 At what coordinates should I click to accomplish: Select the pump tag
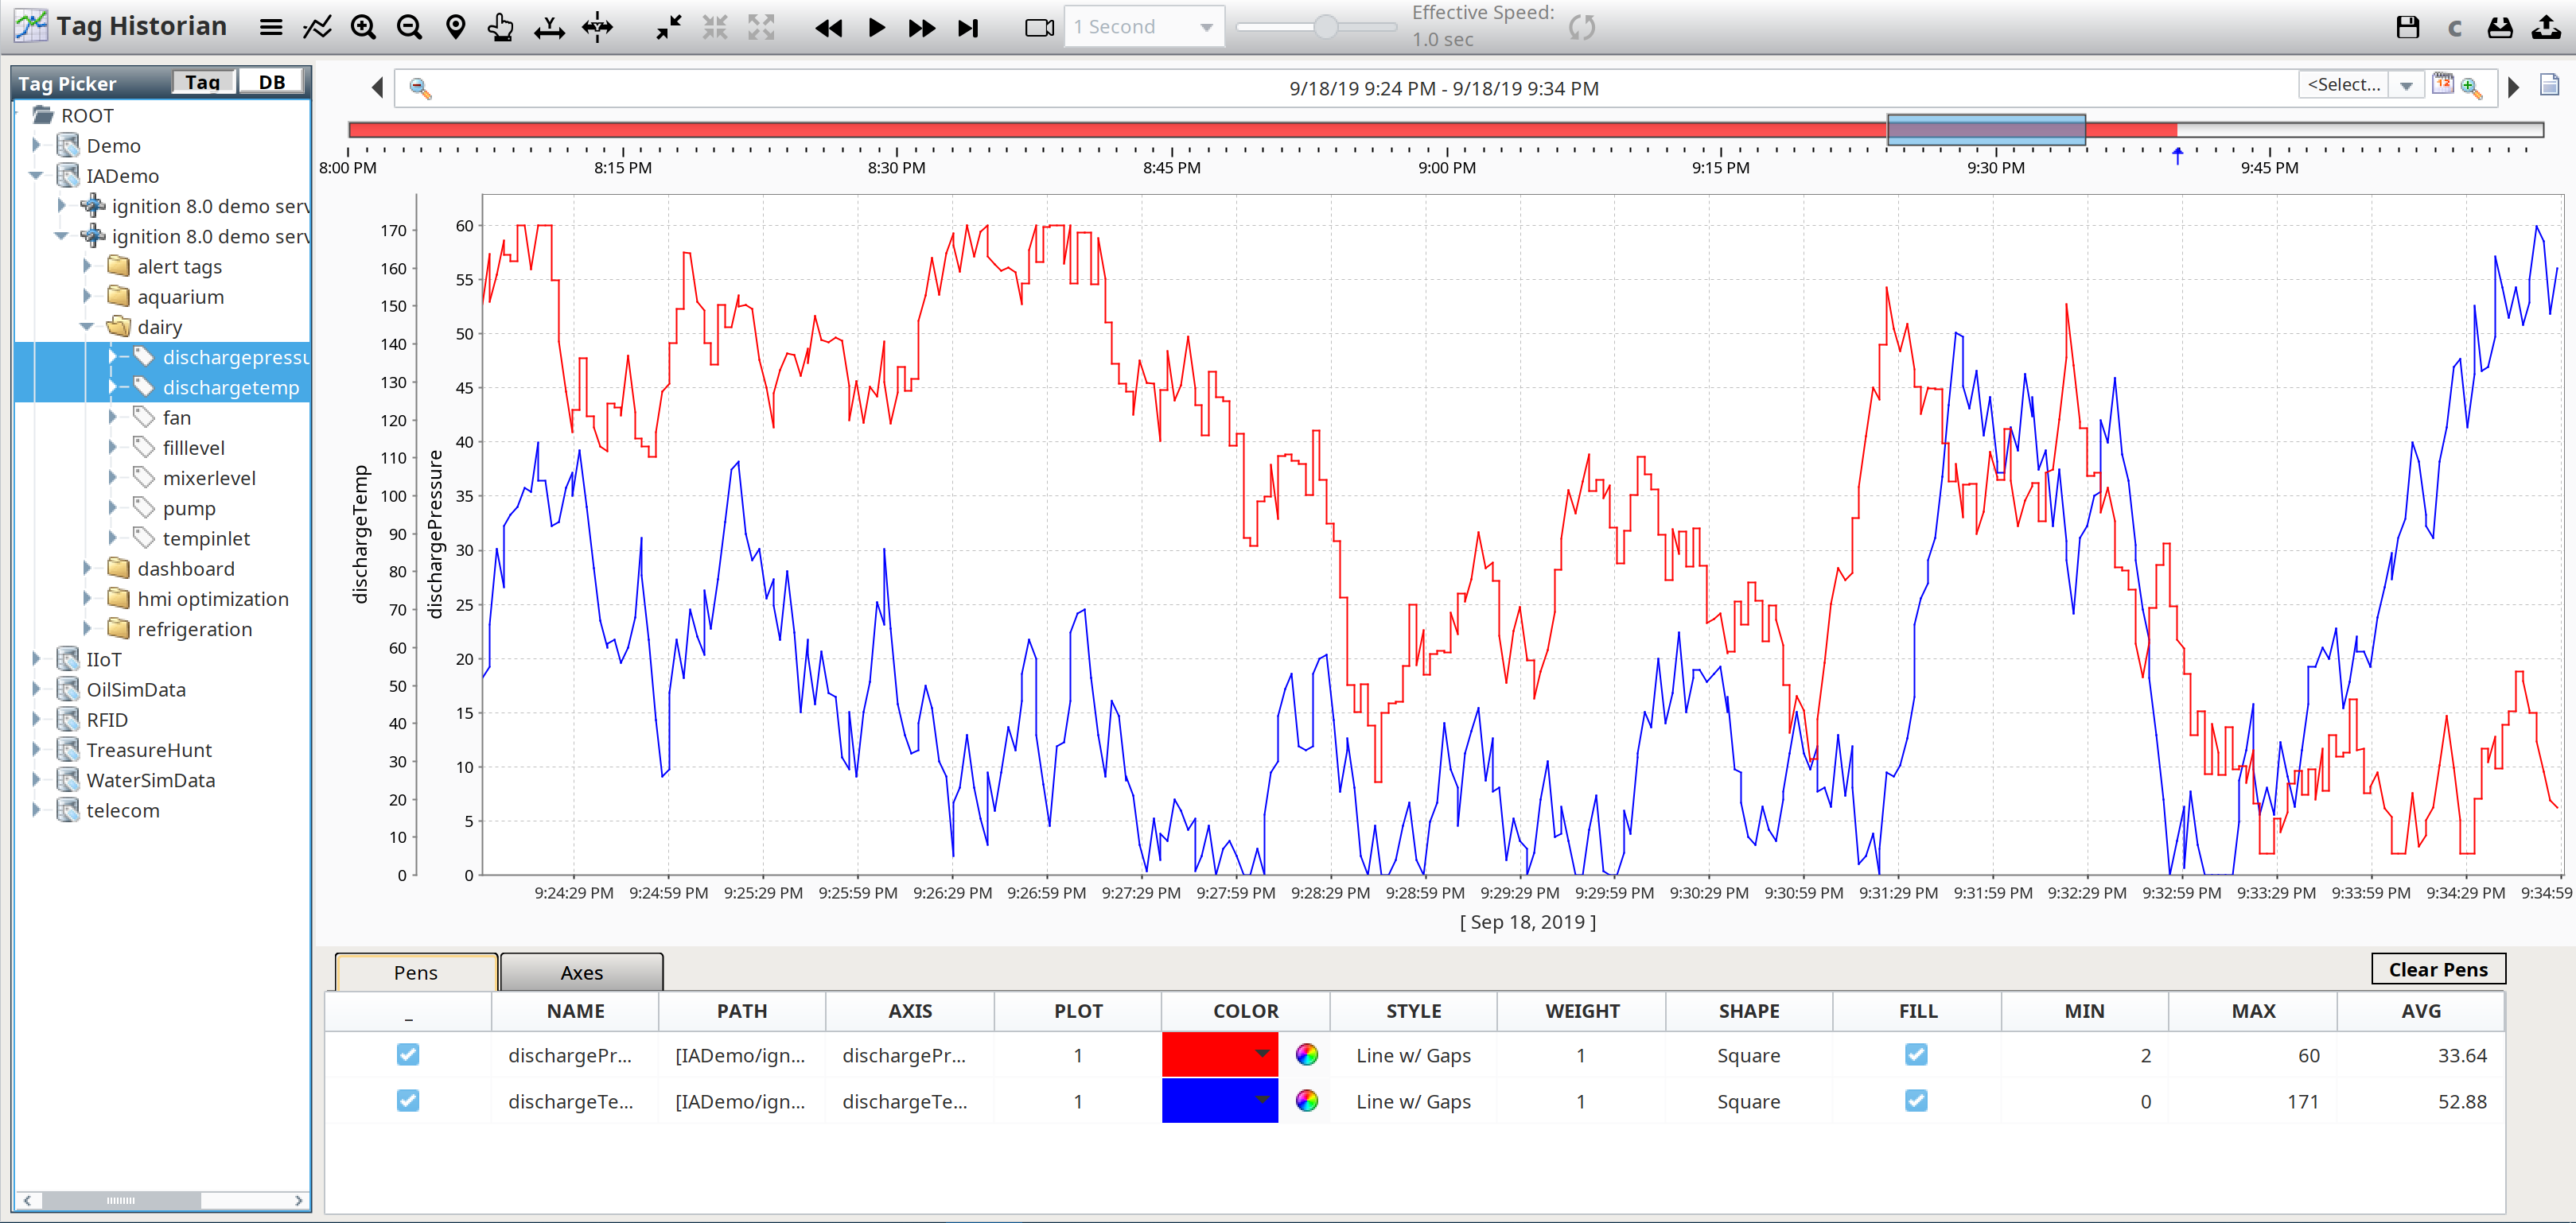[x=189, y=507]
